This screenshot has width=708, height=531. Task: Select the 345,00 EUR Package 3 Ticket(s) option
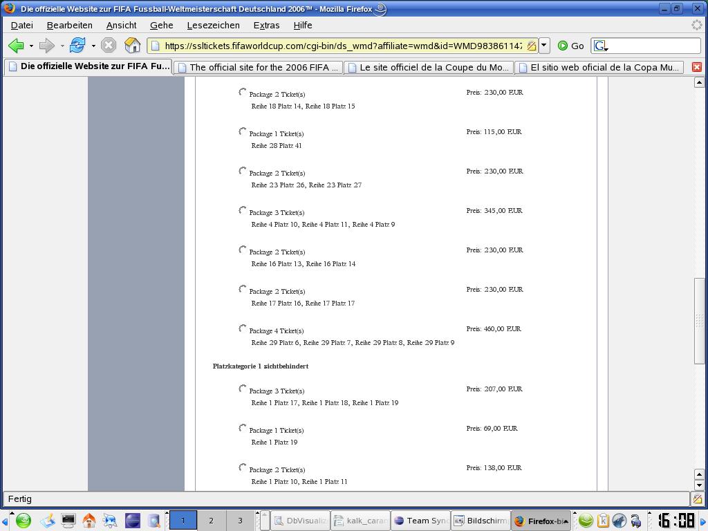(243, 211)
